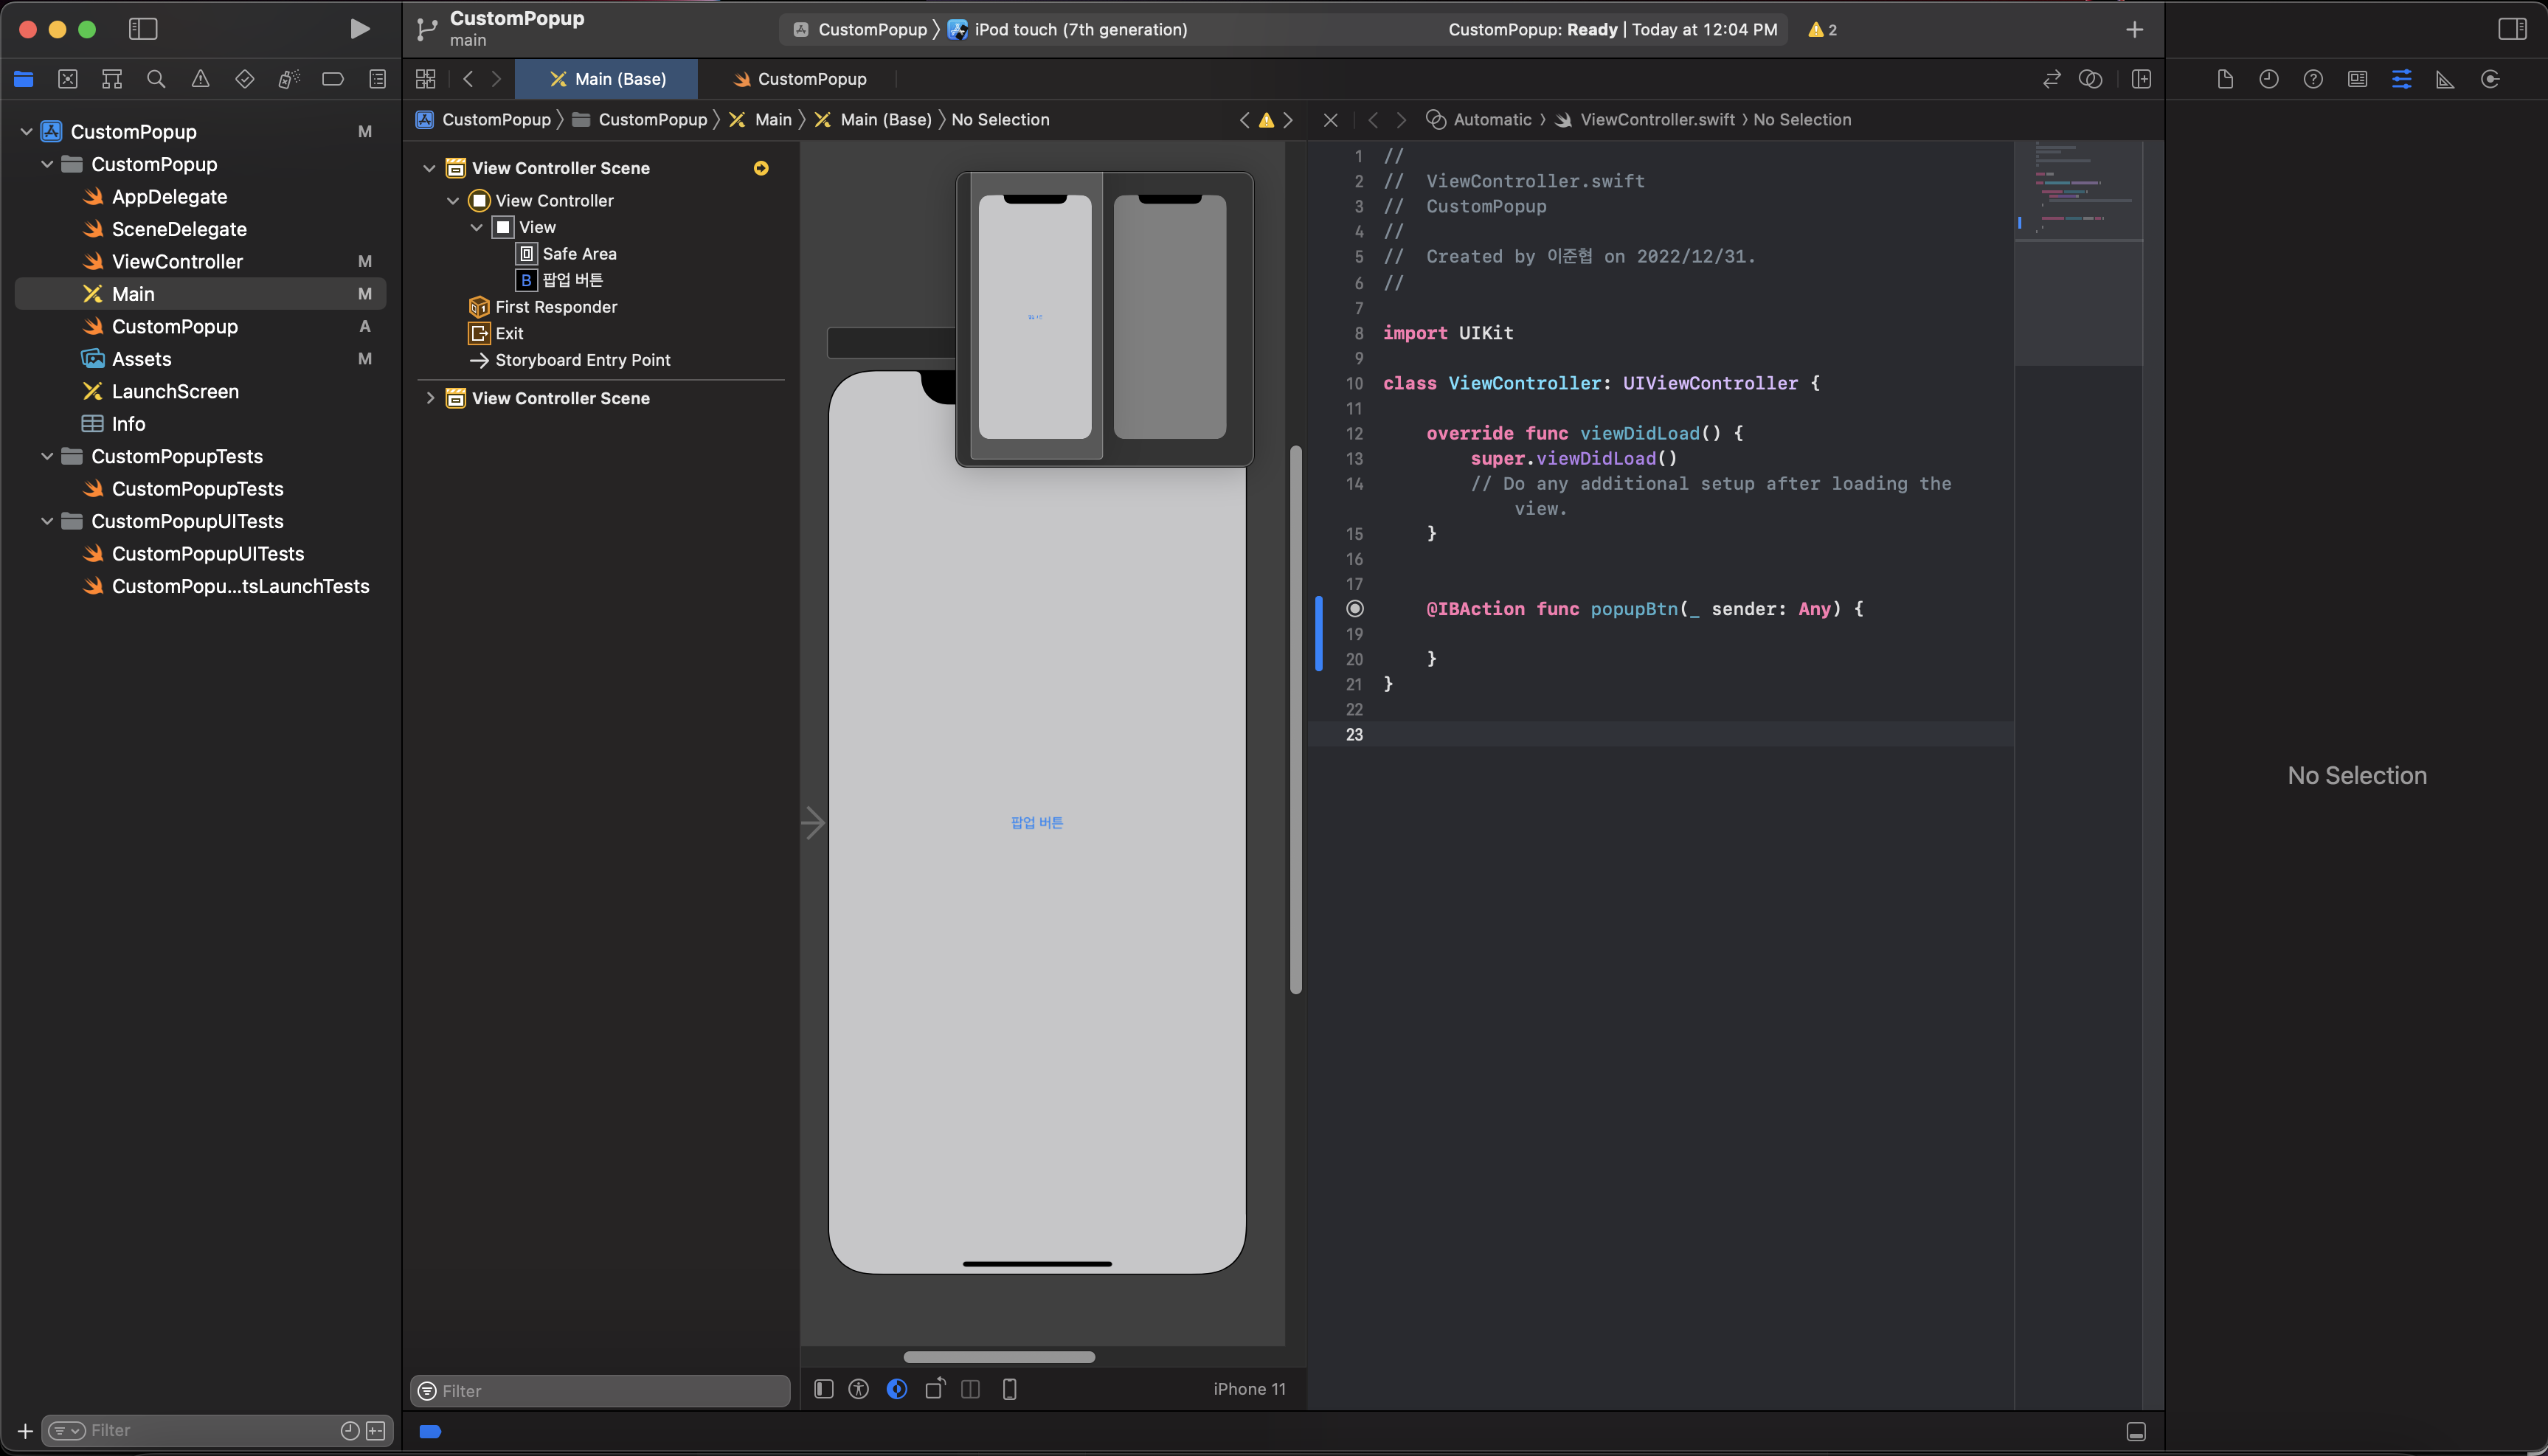The image size is (2548, 1456).
Task: Toggle the left navigator sidebar
Action: pos(143,29)
